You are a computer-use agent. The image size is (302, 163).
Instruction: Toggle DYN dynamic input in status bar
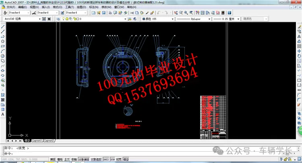coord(112,159)
